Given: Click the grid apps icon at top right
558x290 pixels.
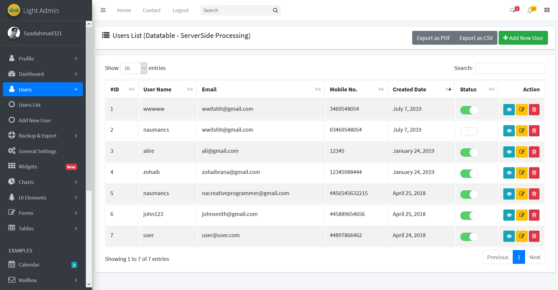Looking at the screenshot, I should (547, 10).
